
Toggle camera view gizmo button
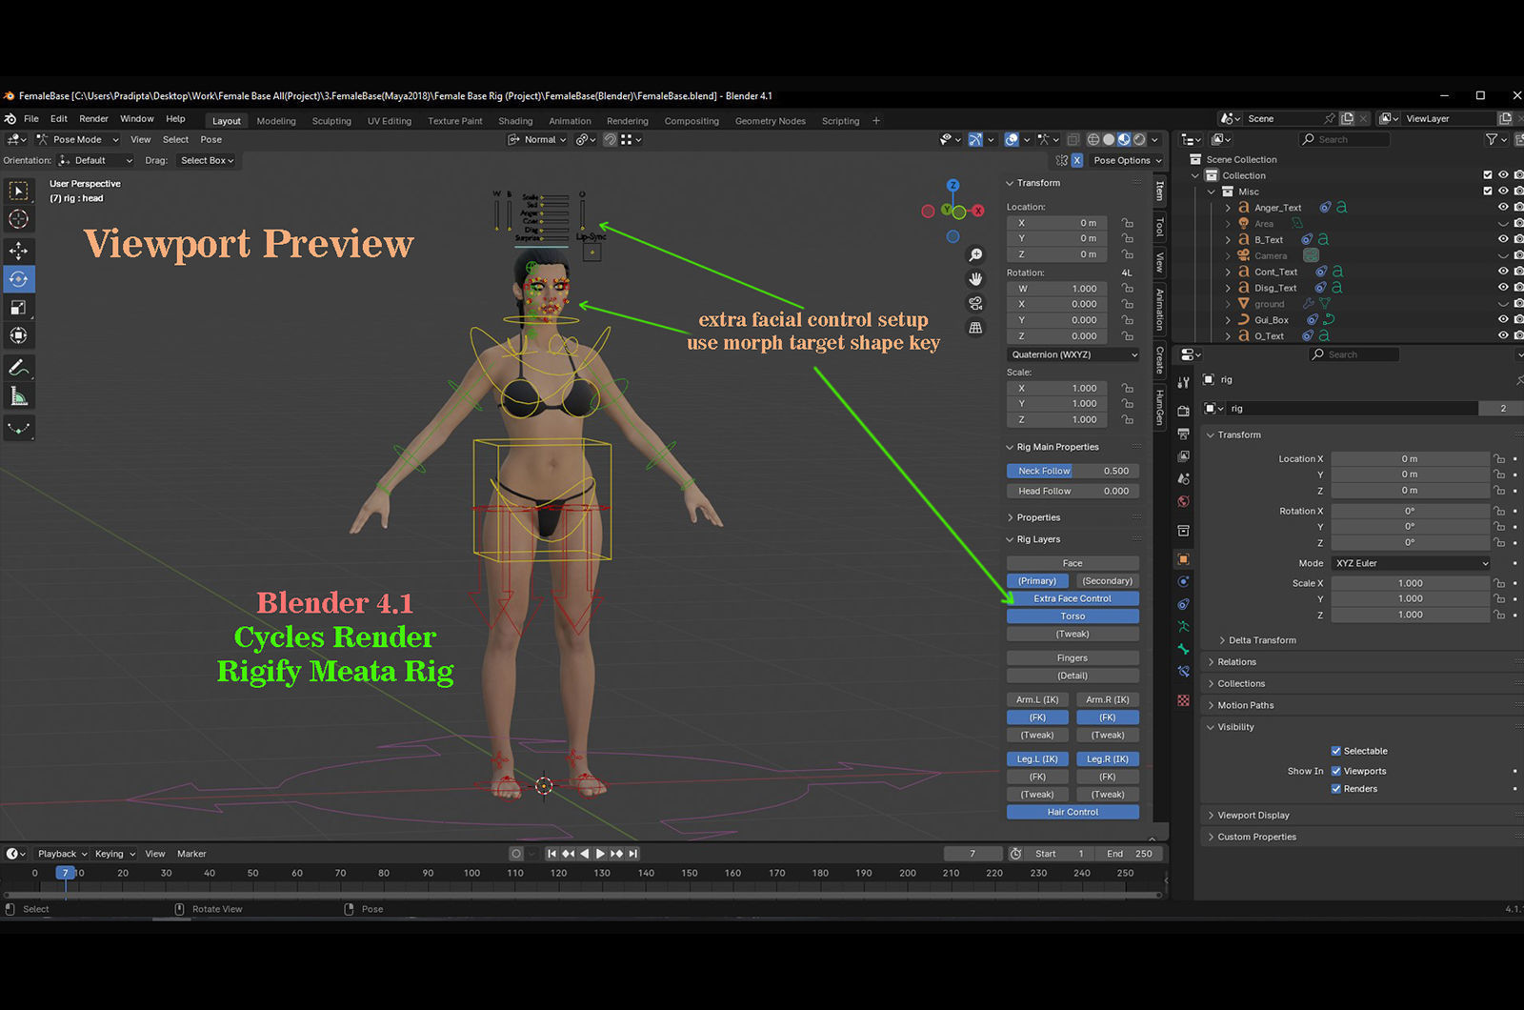[975, 303]
